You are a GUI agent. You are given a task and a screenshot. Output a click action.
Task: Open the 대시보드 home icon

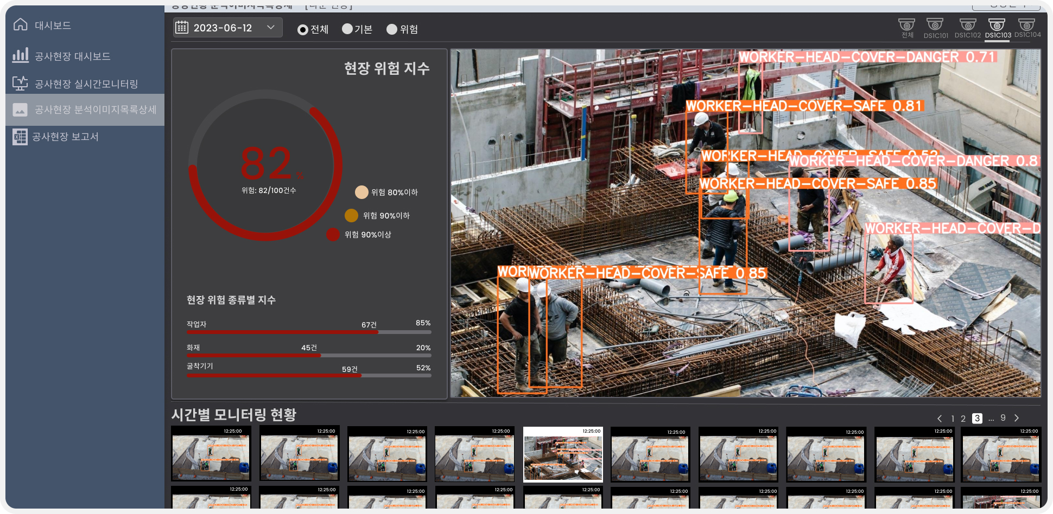pos(20,24)
